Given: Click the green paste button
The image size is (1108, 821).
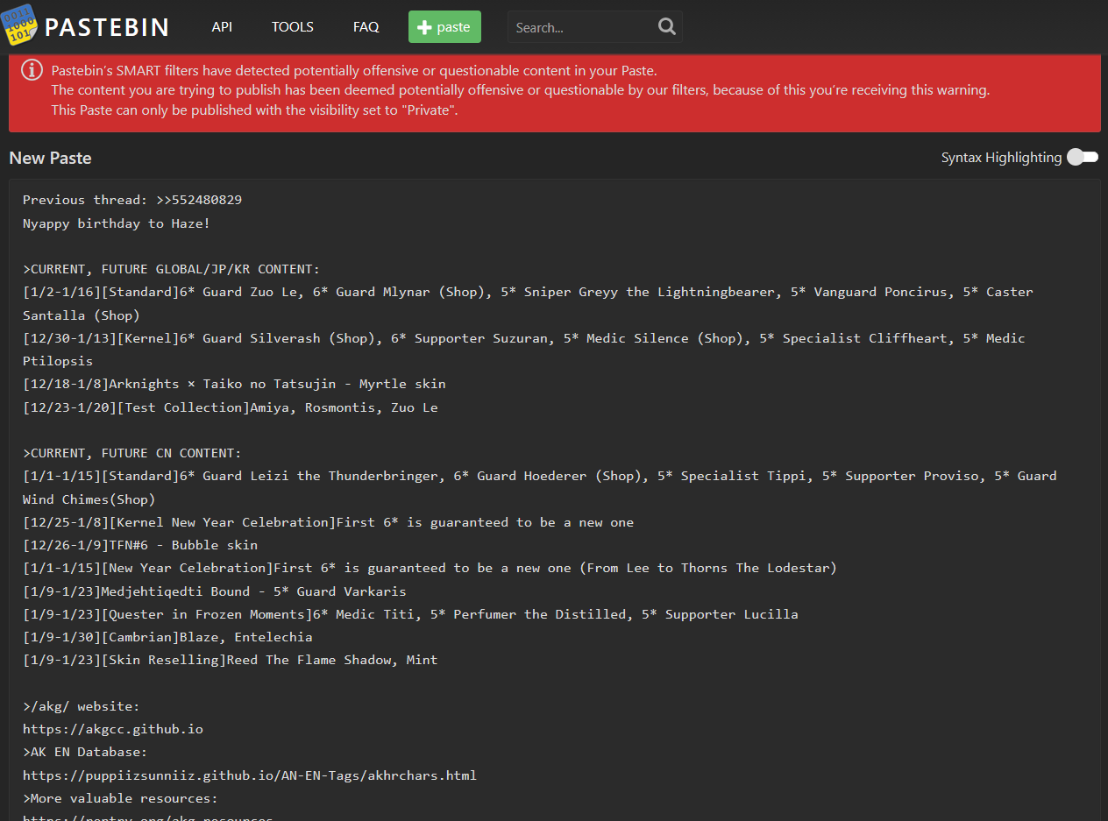Looking at the screenshot, I should click(x=444, y=27).
